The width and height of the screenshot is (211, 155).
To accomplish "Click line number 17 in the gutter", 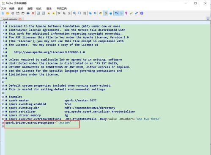I will 3,82.
